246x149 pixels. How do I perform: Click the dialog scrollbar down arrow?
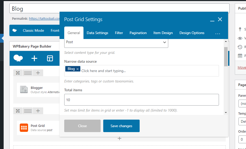pos(226,112)
